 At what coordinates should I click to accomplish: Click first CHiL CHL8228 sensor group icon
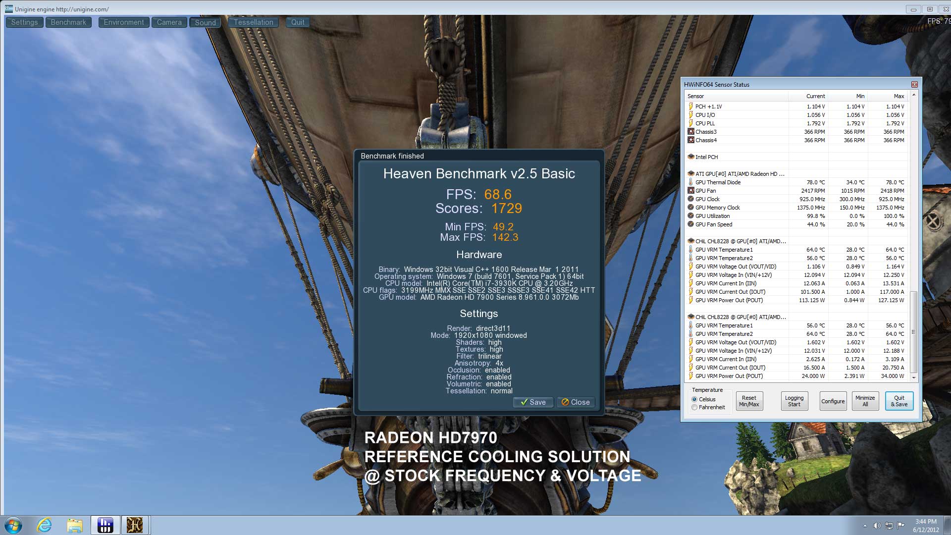[x=690, y=241]
